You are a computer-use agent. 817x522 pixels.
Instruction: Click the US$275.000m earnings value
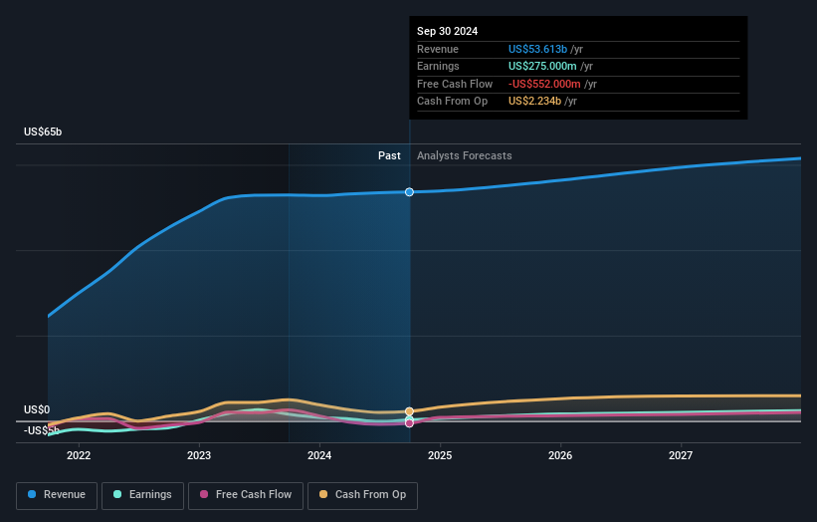542,66
